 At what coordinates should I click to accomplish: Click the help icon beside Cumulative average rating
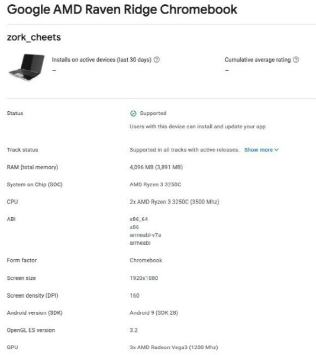tap(296, 60)
